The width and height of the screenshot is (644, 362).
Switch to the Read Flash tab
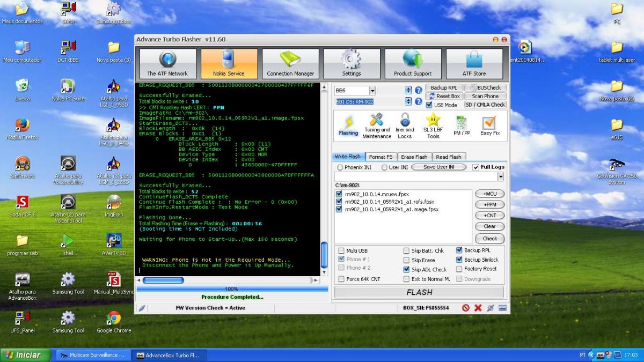coord(449,157)
